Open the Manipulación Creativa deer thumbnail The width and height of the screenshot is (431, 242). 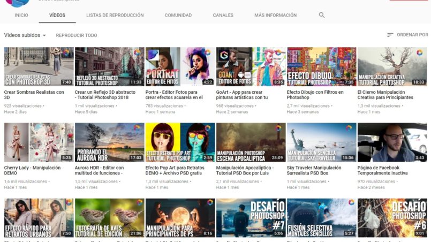pos(392,67)
